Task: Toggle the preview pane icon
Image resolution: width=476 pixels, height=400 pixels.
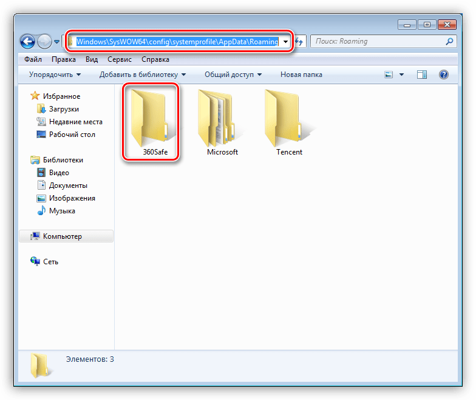Action: pos(421,75)
